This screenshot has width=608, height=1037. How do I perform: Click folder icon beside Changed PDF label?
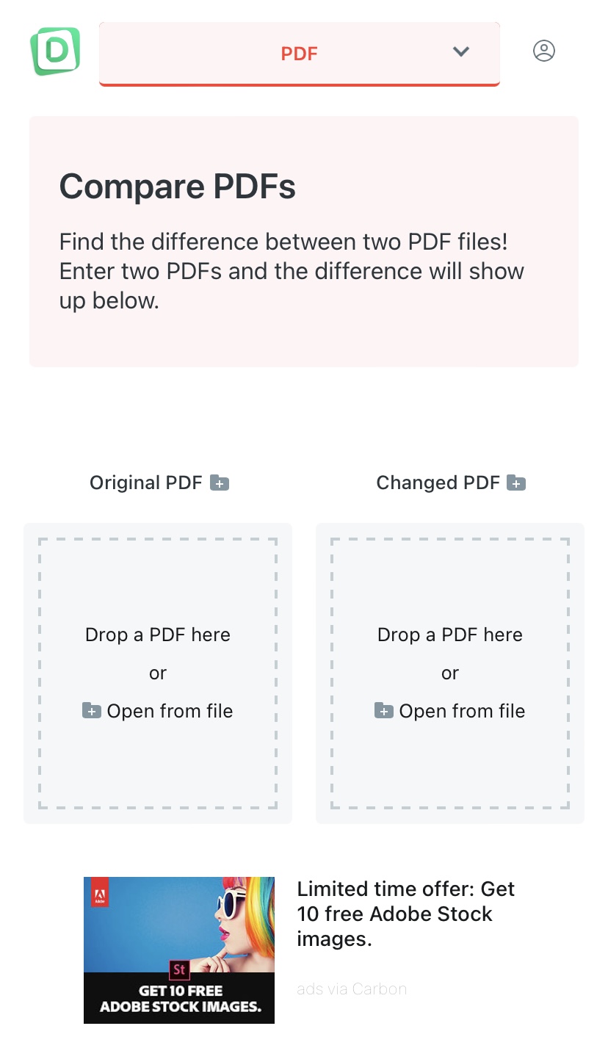[517, 483]
